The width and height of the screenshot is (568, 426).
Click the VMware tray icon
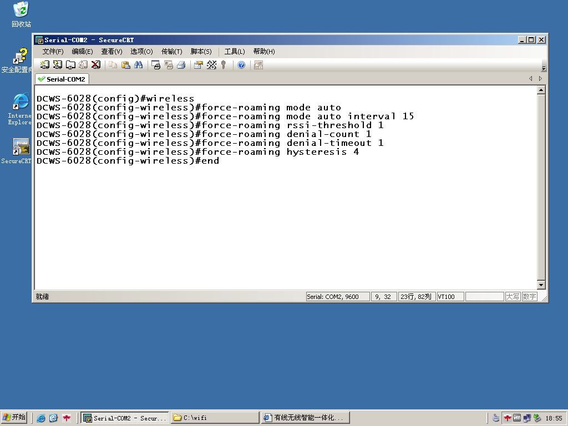(517, 418)
